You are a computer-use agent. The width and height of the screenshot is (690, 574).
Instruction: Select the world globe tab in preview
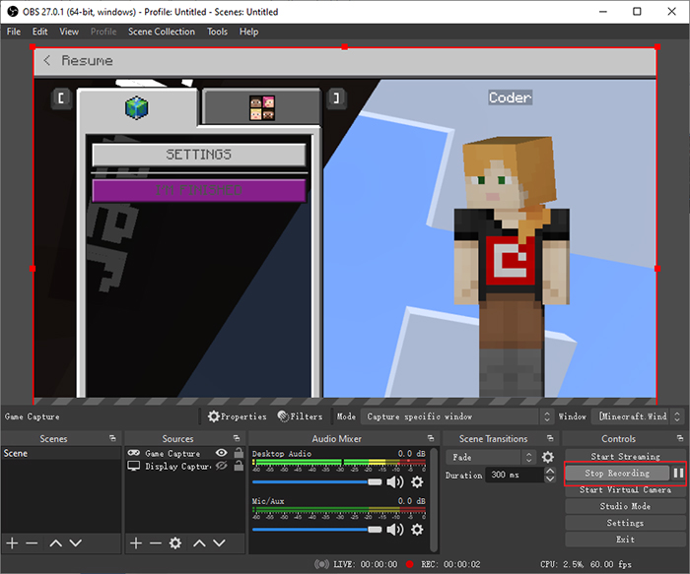(x=137, y=108)
